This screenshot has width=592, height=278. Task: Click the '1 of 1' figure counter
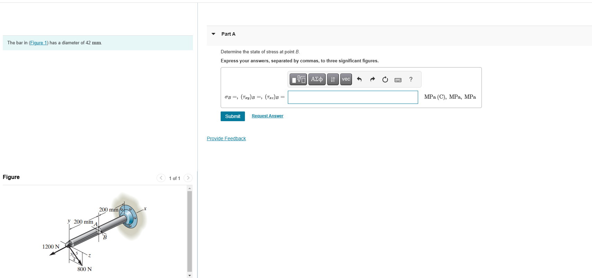click(x=175, y=178)
